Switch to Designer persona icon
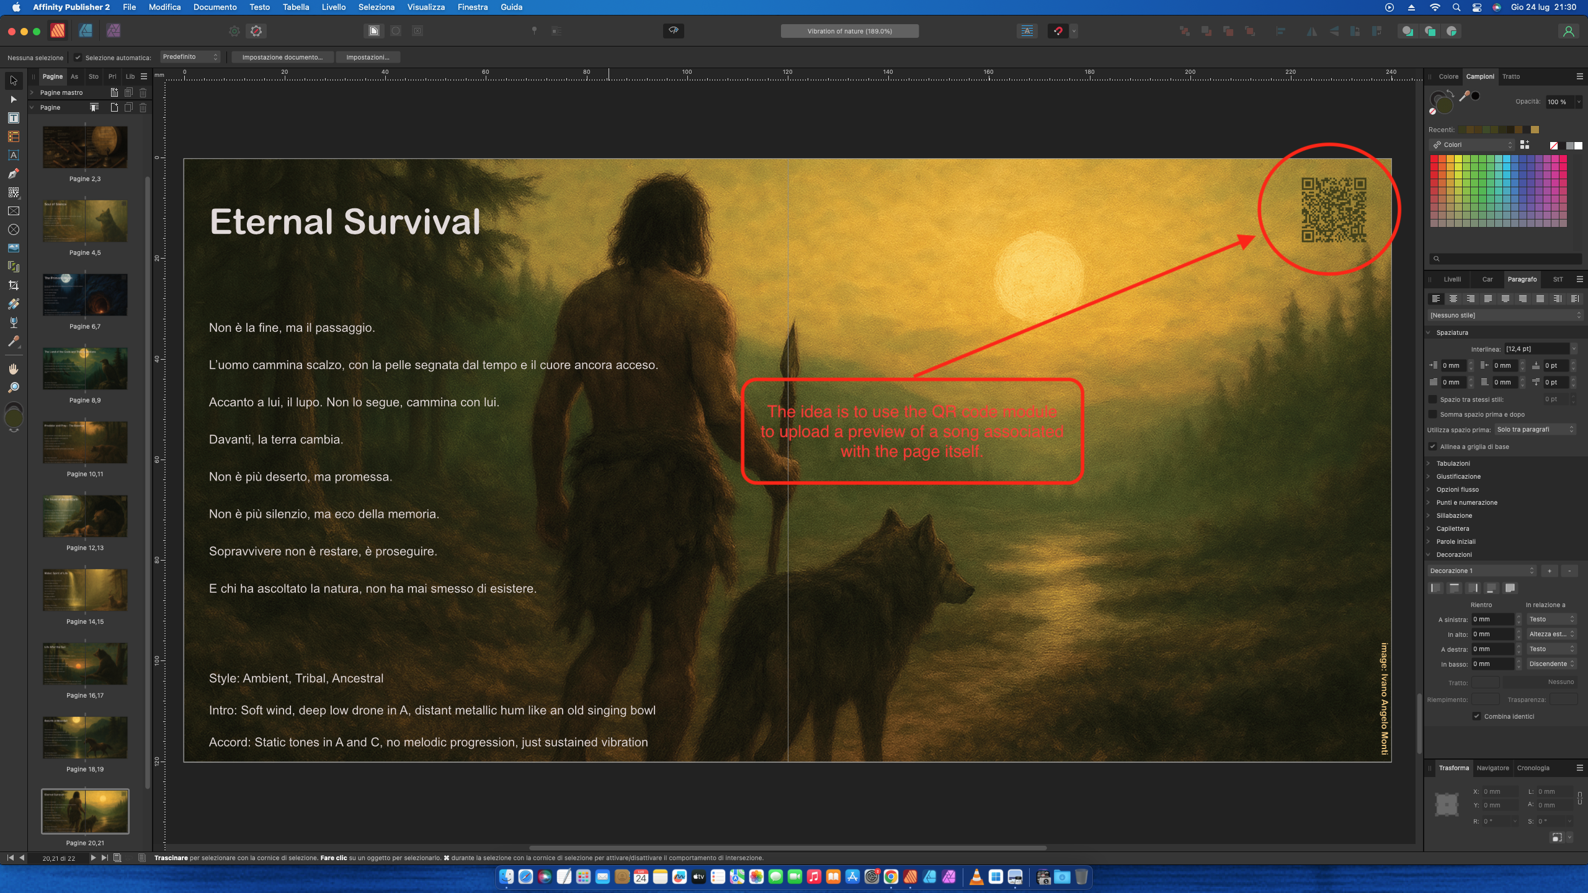Screen dimensions: 1588x893 coord(86,30)
